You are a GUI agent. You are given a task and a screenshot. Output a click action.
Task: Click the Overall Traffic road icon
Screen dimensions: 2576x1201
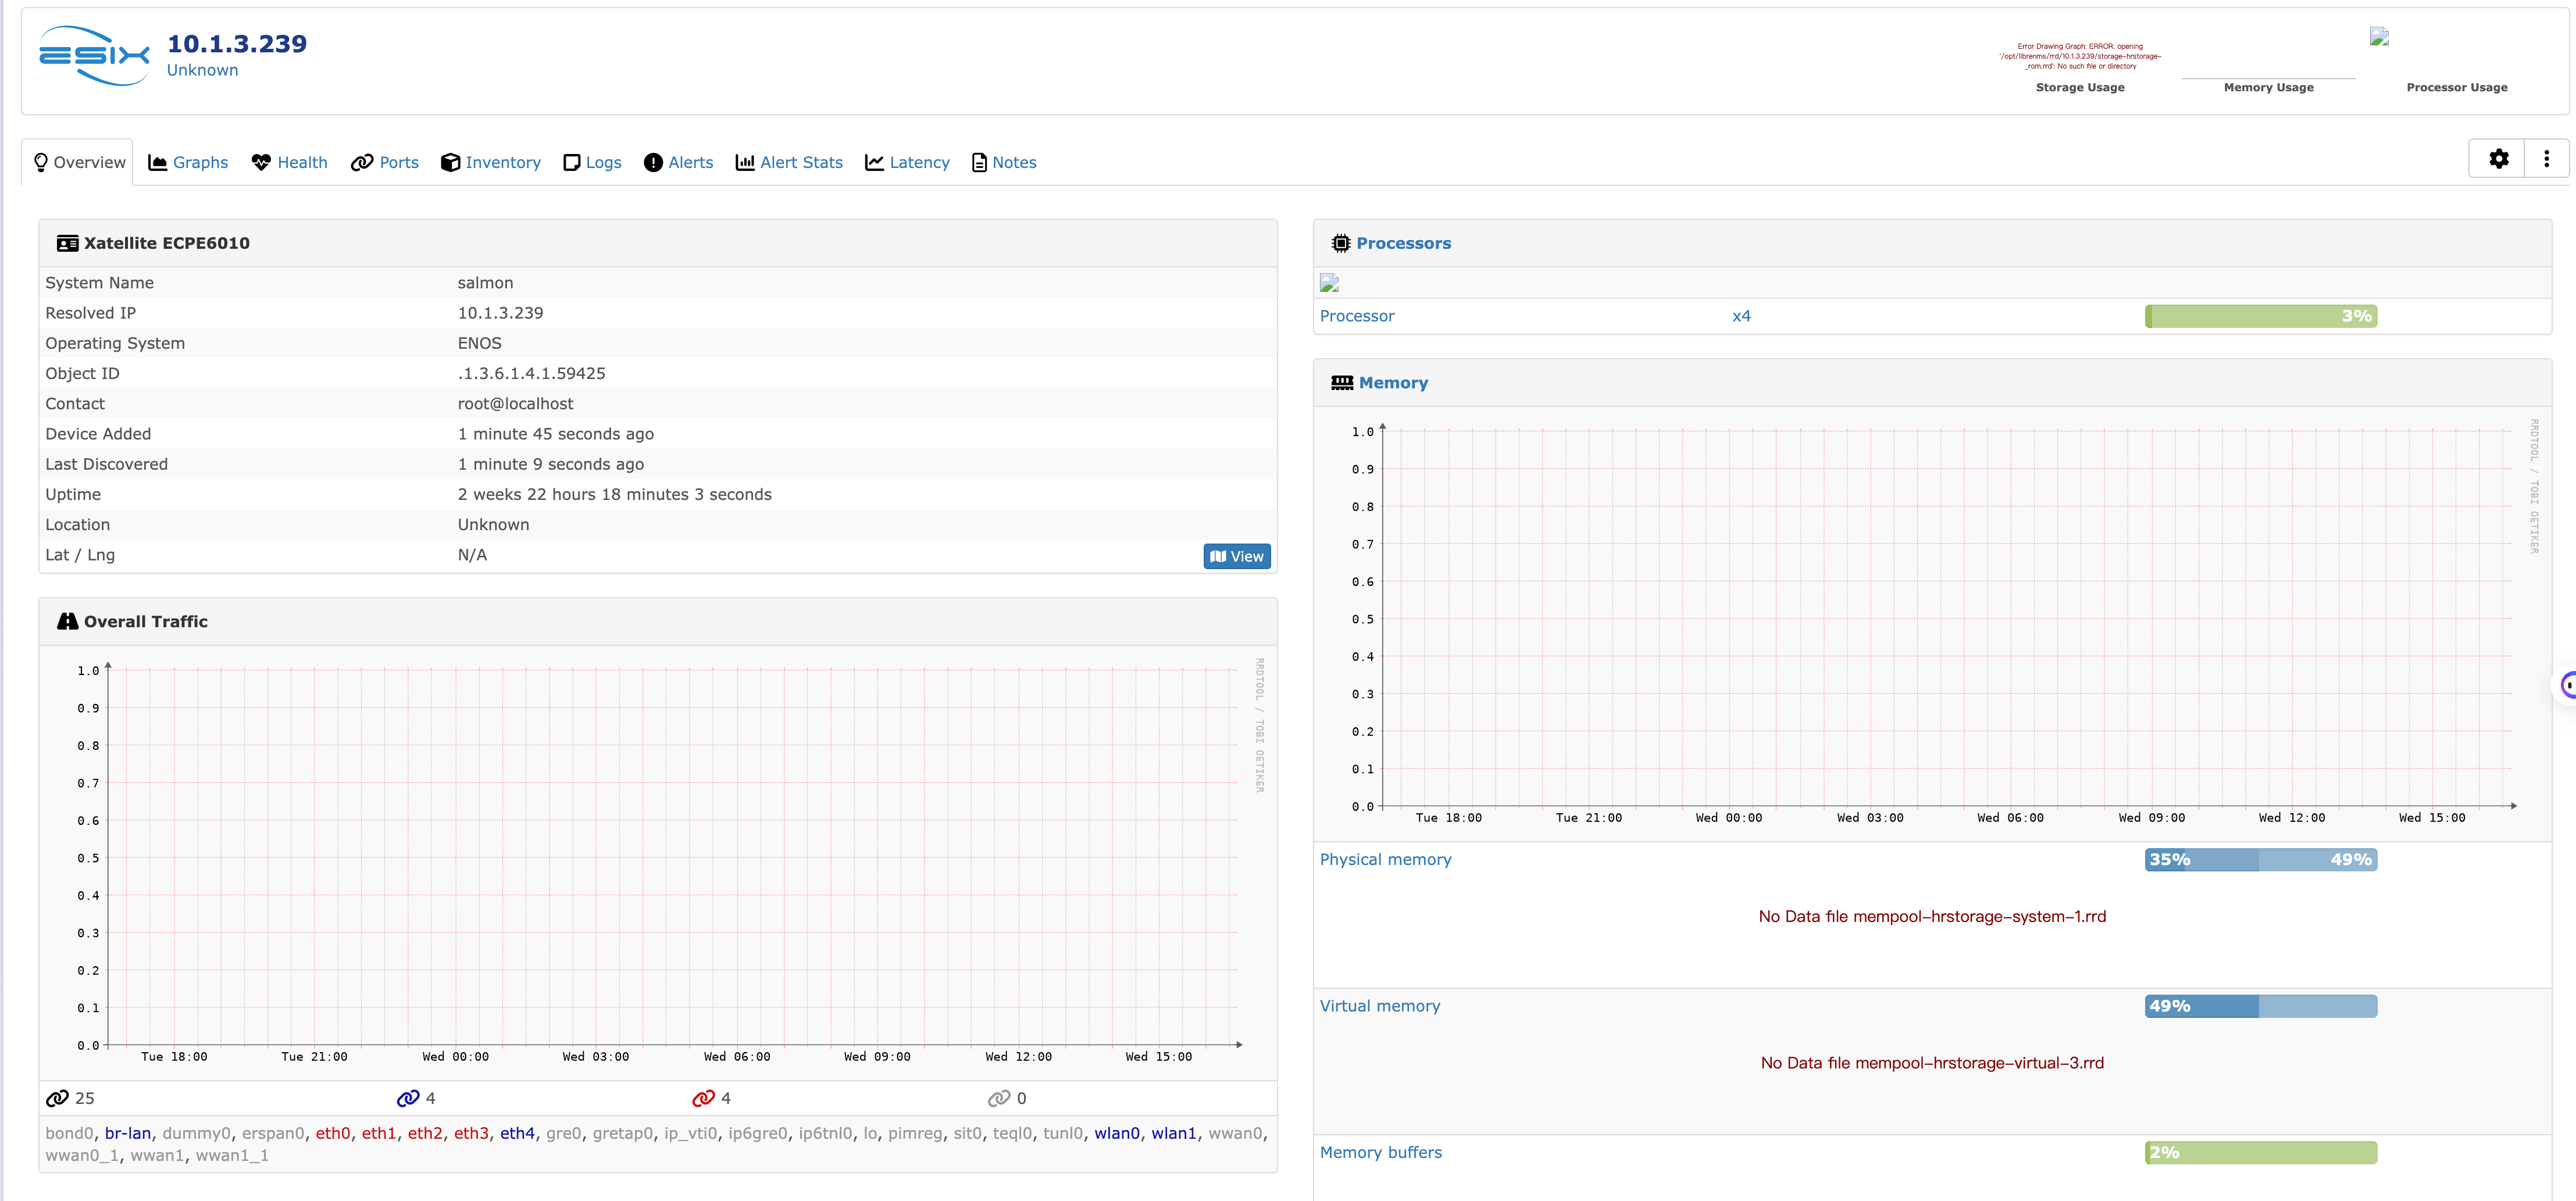coord(67,622)
